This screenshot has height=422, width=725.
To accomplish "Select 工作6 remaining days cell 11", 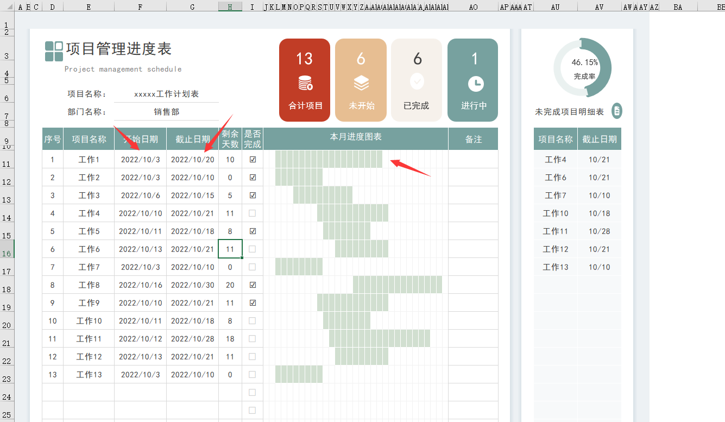I will (x=230, y=249).
